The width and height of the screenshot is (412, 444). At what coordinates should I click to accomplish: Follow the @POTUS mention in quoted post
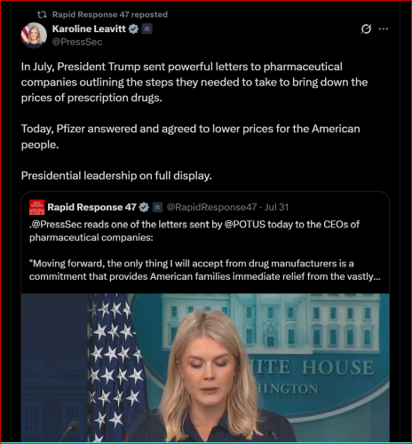pos(245,225)
